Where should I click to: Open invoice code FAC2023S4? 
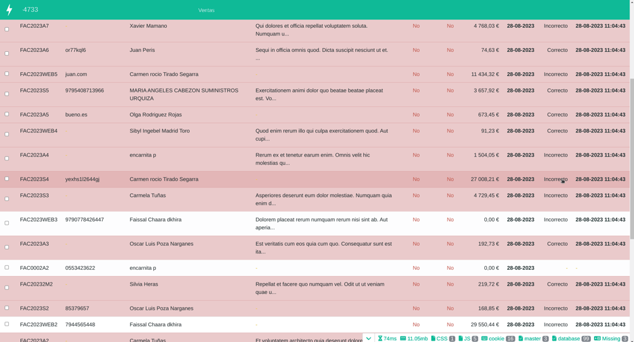34,179
